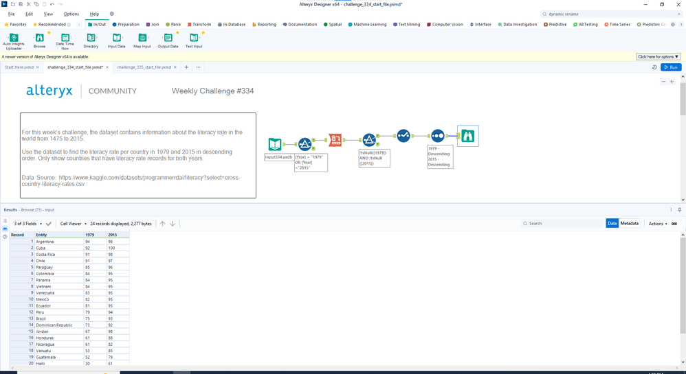Select the IsNull Filter tool on canvas
Screen dimensions: 686x374
[x=369, y=140]
